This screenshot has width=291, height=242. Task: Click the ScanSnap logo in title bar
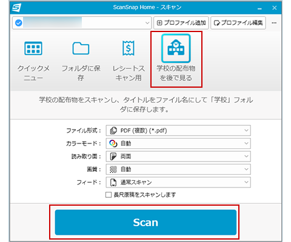point(16,8)
